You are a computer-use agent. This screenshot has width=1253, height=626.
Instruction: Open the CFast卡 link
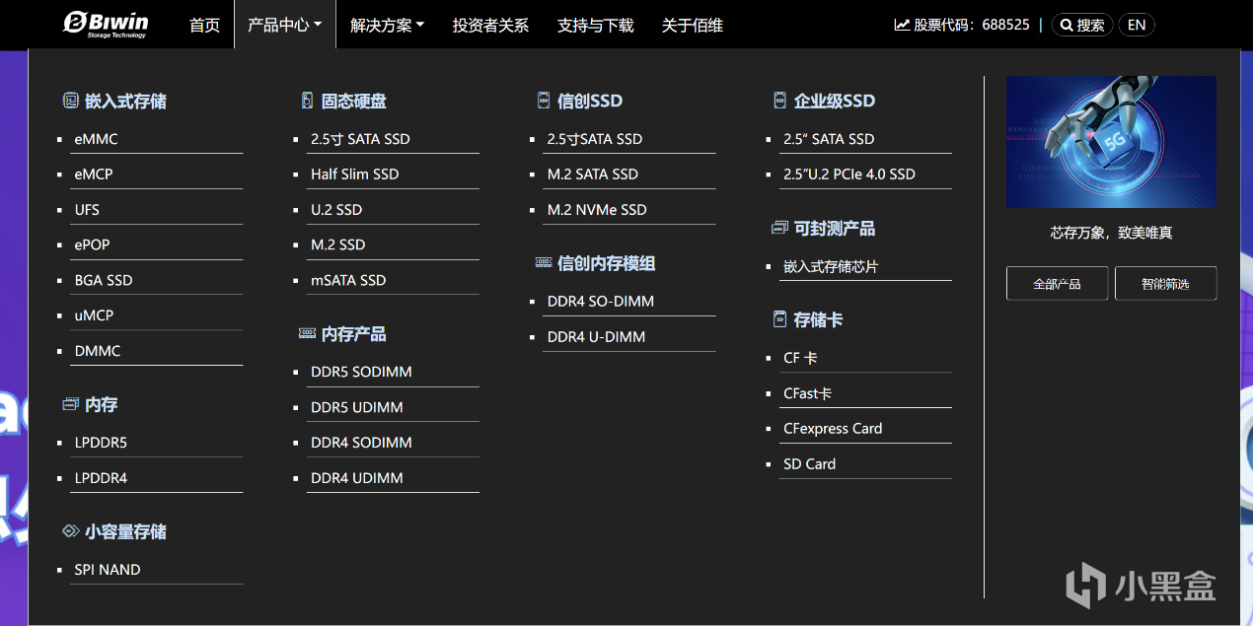[x=807, y=393]
